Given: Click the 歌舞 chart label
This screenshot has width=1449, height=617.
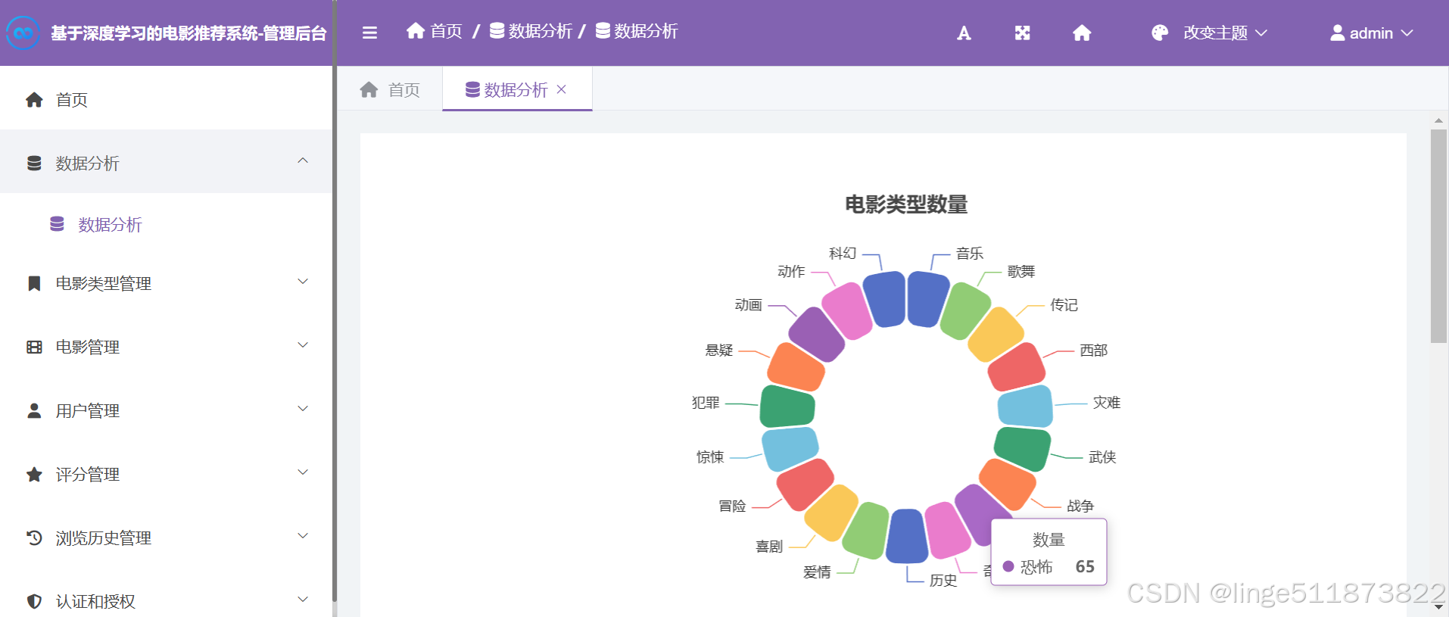Looking at the screenshot, I should tap(1021, 272).
